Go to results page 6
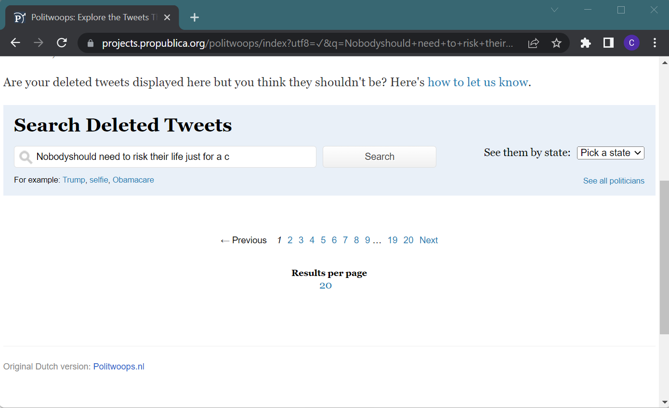Viewport: 669px width, 408px height. pos(334,240)
